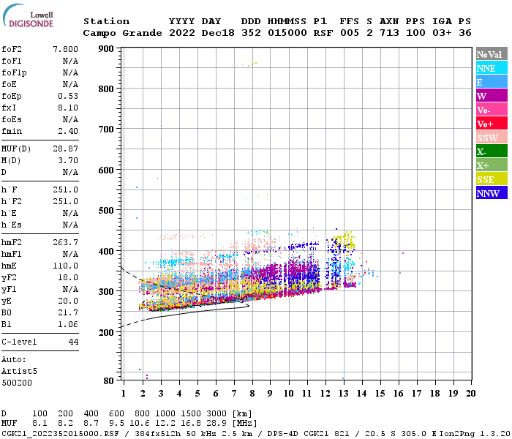Click the Campo Grande station name
The image size is (512, 439).
coord(122,33)
